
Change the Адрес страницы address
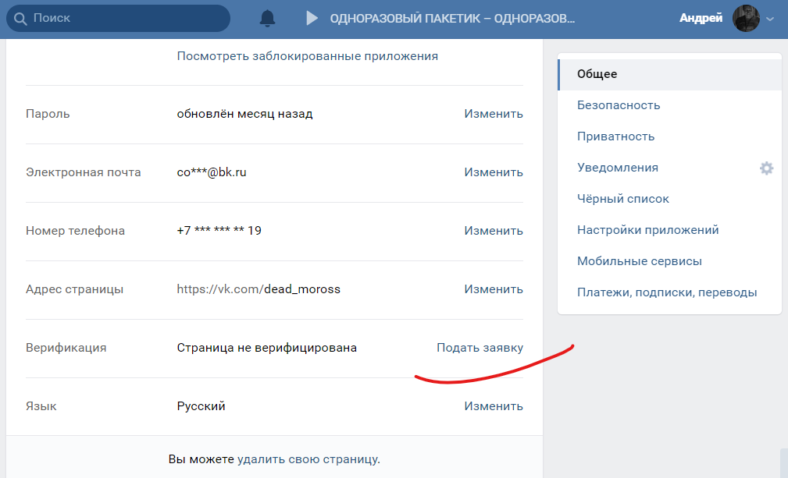click(x=494, y=289)
